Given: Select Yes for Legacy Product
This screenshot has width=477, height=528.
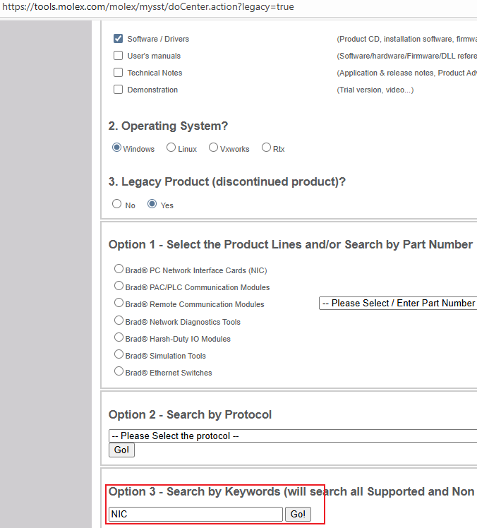Looking at the screenshot, I should click(152, 204).
